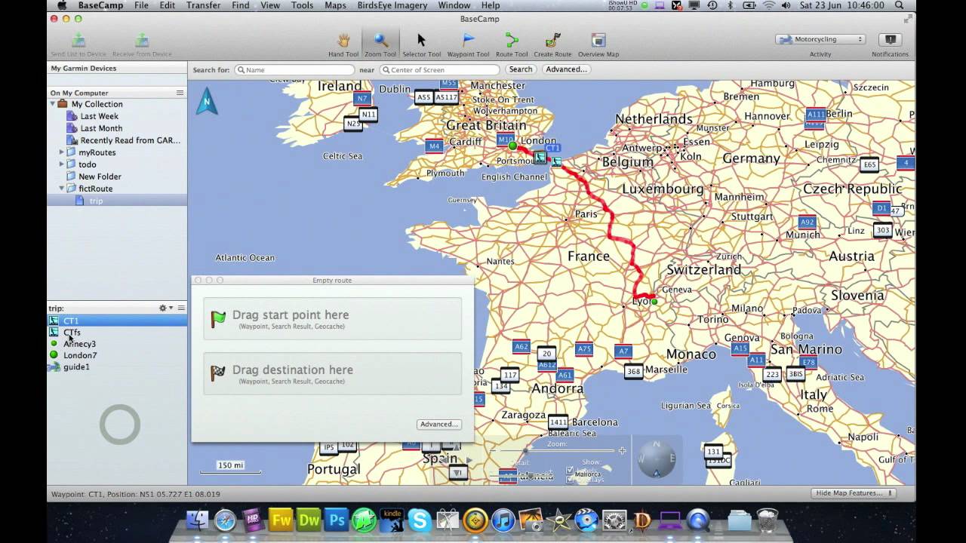The height and width of the screenshot is (543, 966).
Task: Click the Drag destination here box
Action: pos(332,373)
